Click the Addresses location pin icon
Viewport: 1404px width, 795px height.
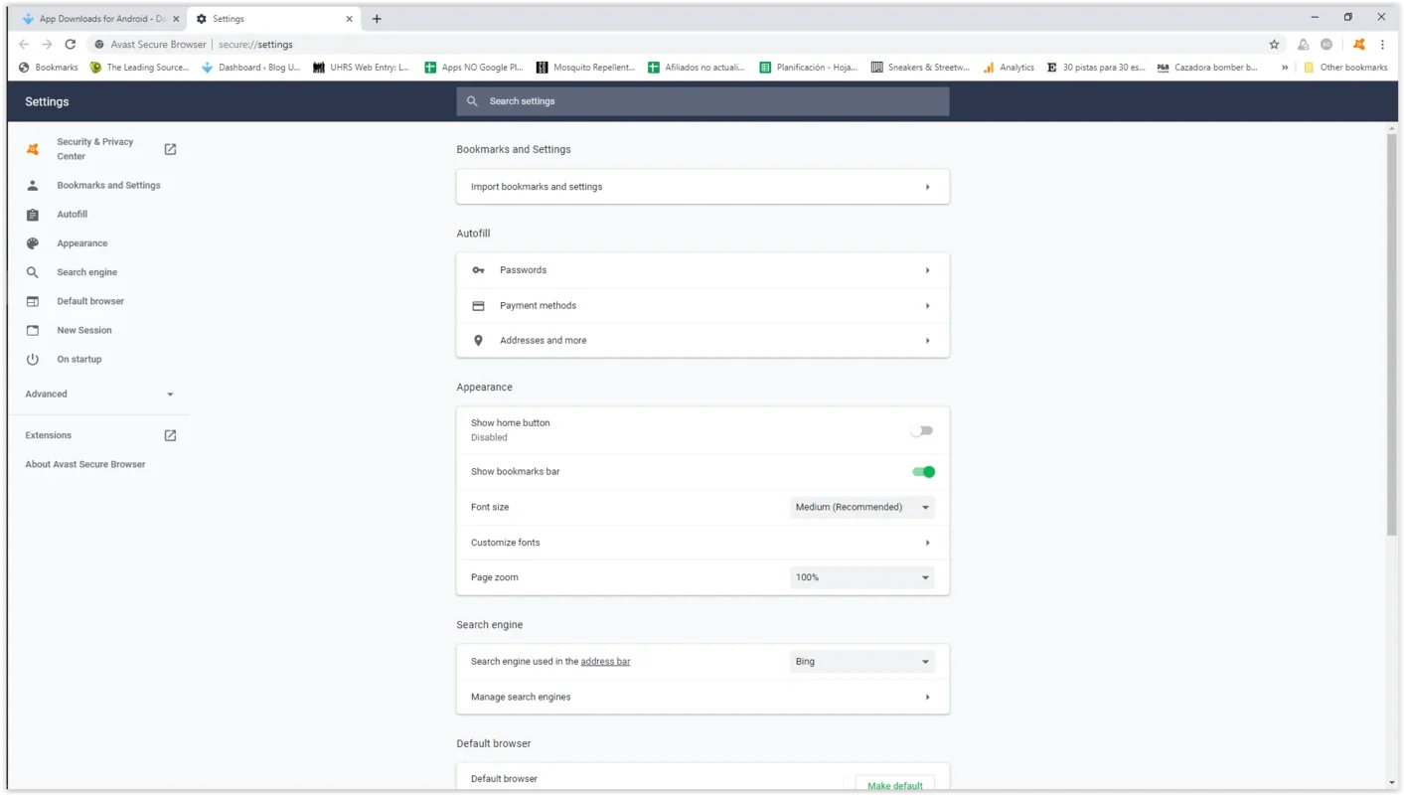pos(478,340)
